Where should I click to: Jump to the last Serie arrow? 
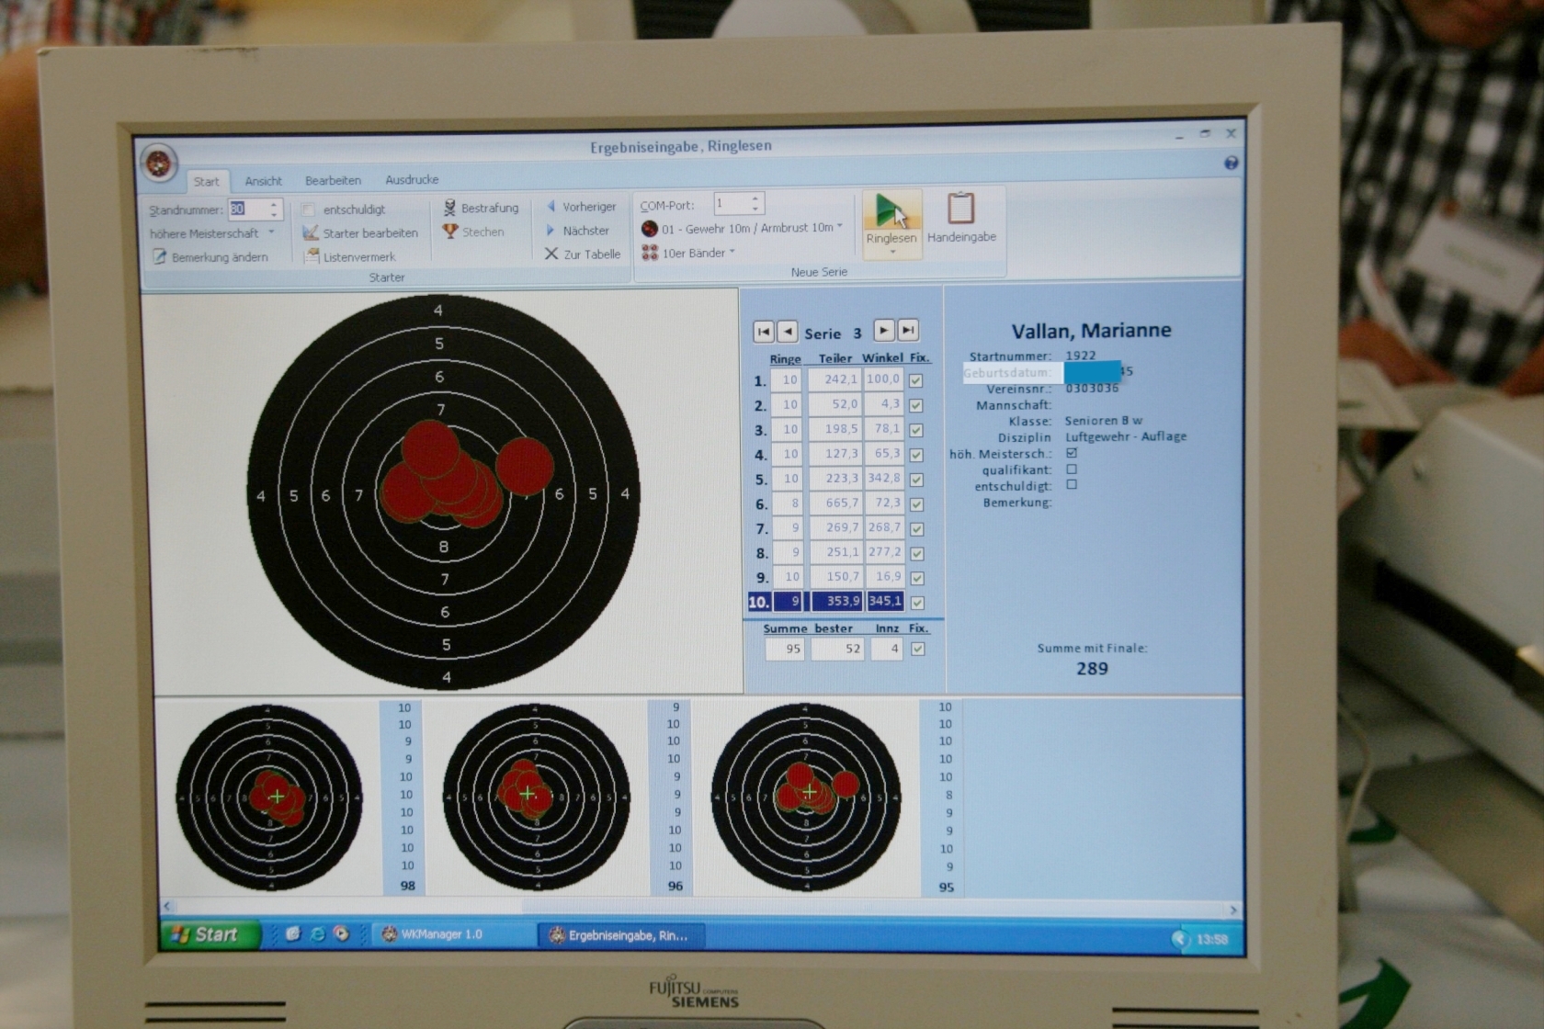[x=907, y=330]
